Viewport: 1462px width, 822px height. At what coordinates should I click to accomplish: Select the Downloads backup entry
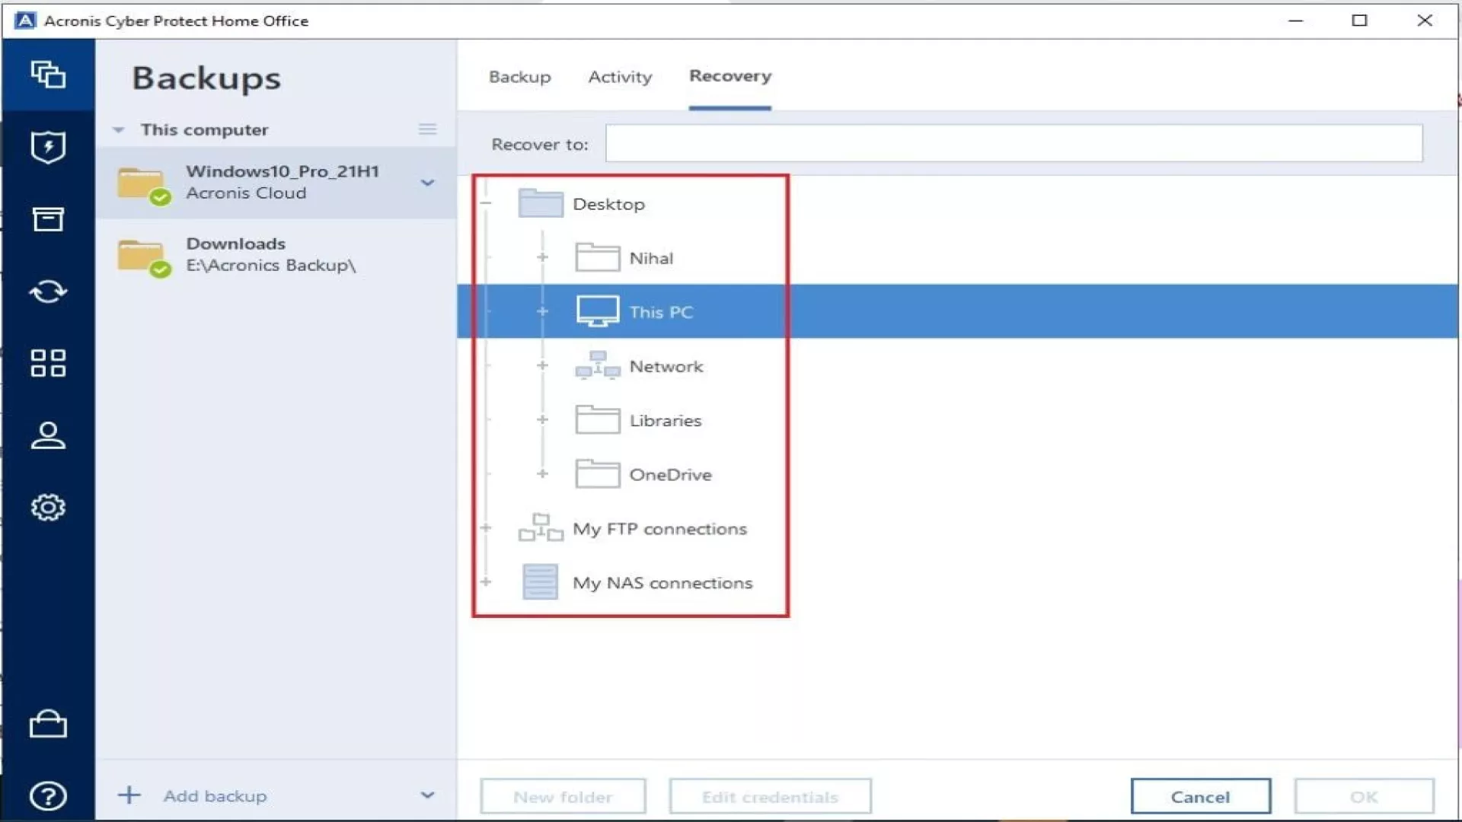pos(270,255)
